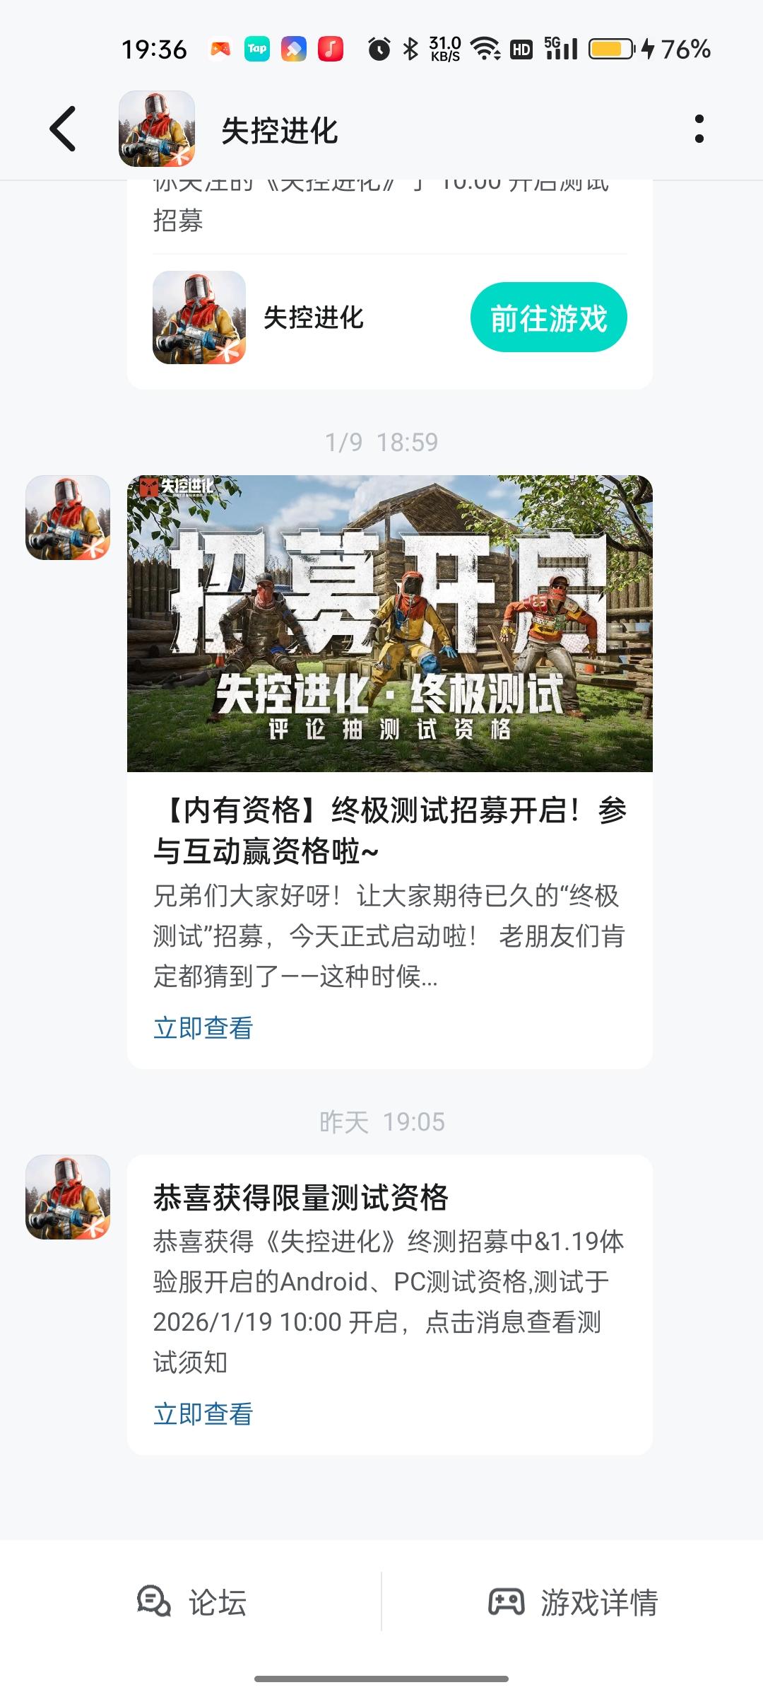The width and height of the screenshot is (763, 1697).
Task: Open the three-dot more options menu
Action: [x=699, y=129]
